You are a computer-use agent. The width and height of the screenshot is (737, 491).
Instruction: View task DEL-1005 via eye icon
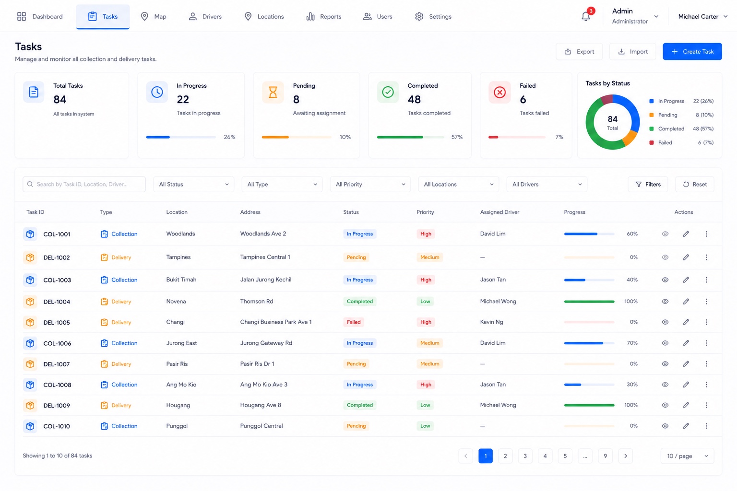(665, 322)
